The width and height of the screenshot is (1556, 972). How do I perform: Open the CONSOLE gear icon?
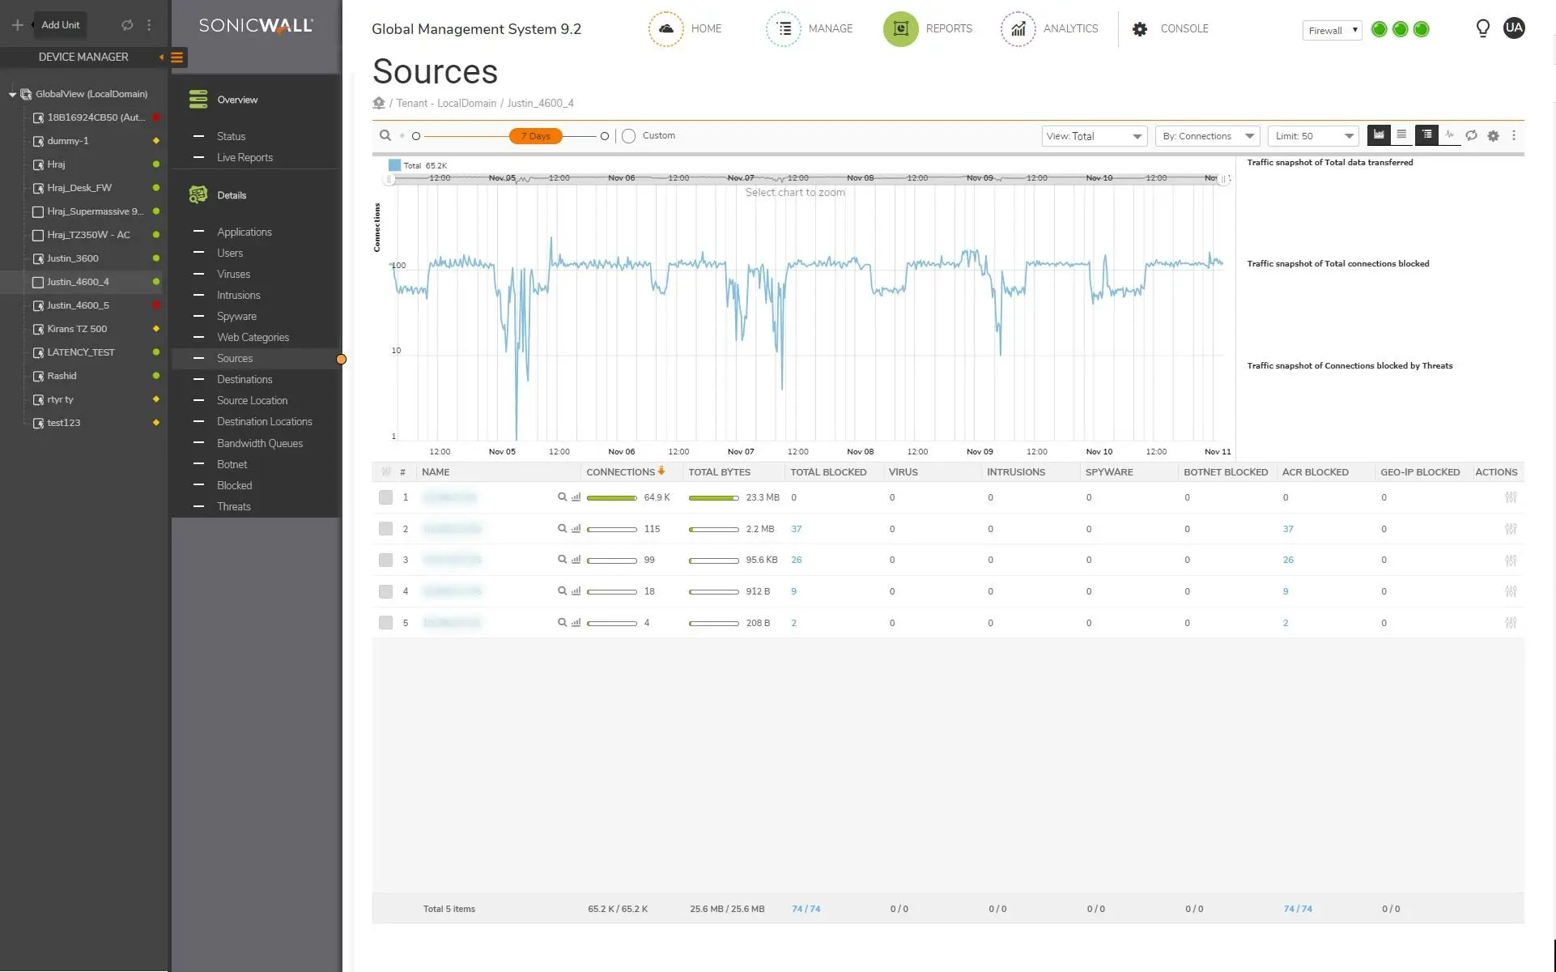(1140, 29)
